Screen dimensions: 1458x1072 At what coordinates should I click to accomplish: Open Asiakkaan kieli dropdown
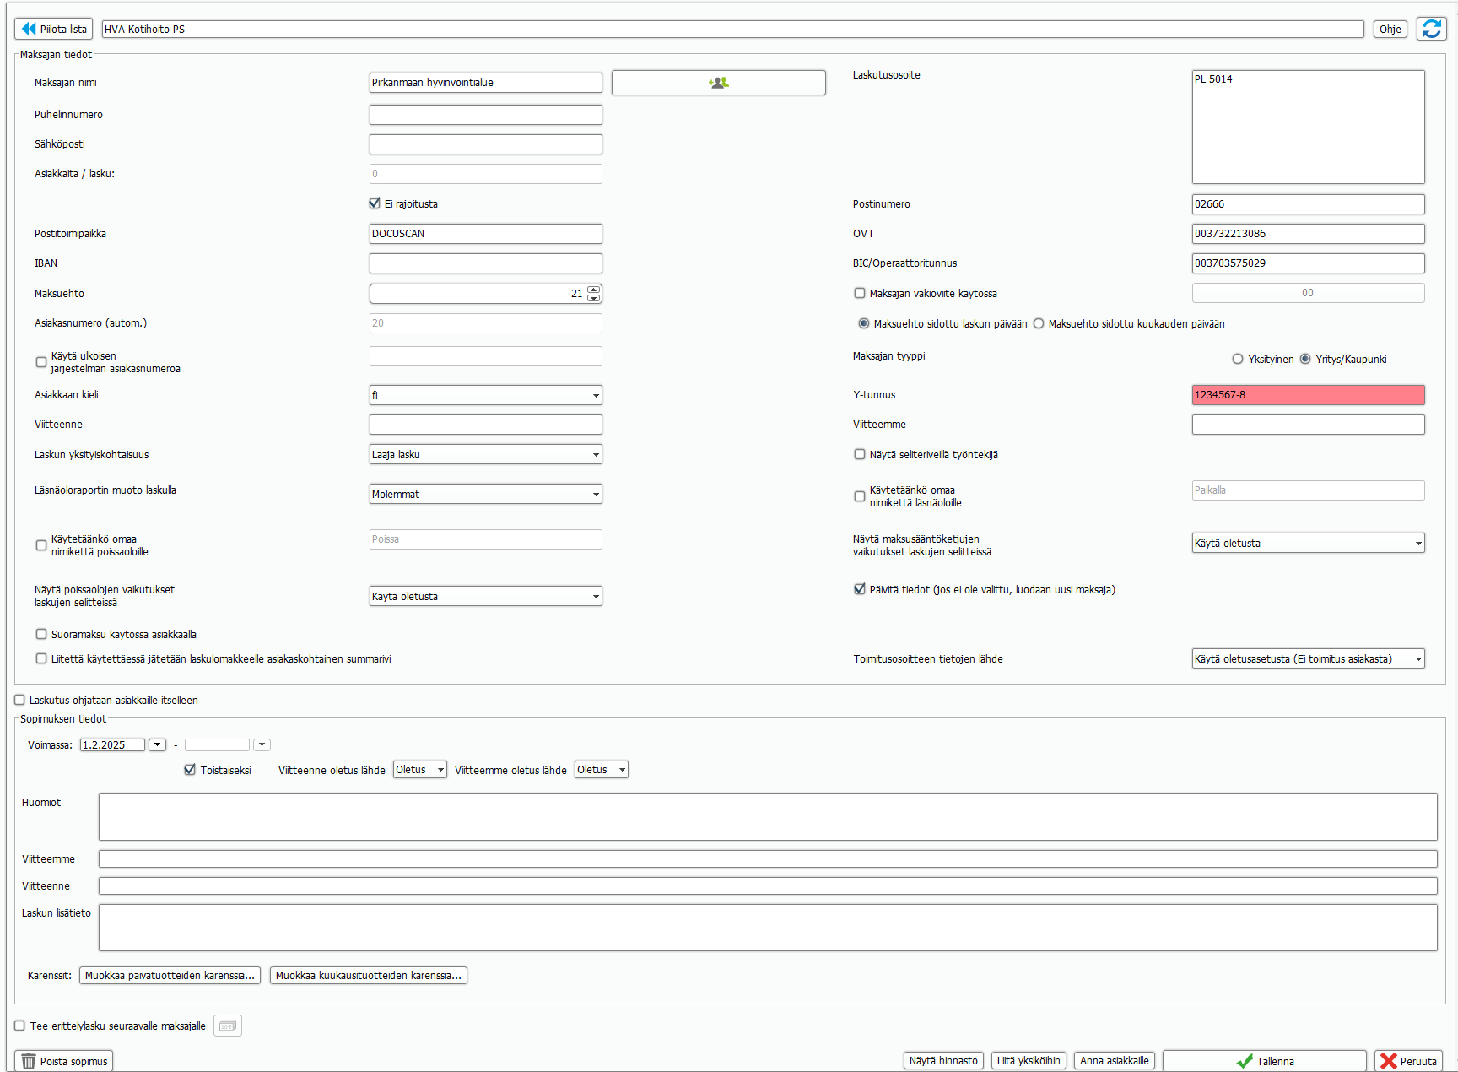point(485,395)
